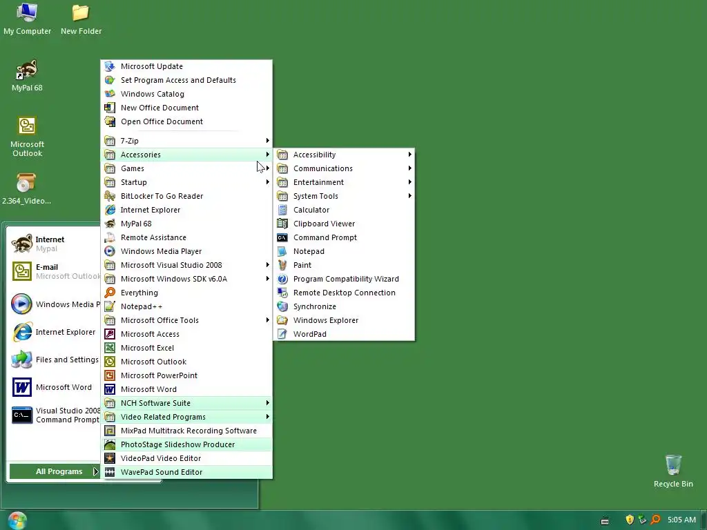Viewport: 707px width, 530px height.
Task: Expand the Entertainment submenu
Action: click(x=344, y=182)
